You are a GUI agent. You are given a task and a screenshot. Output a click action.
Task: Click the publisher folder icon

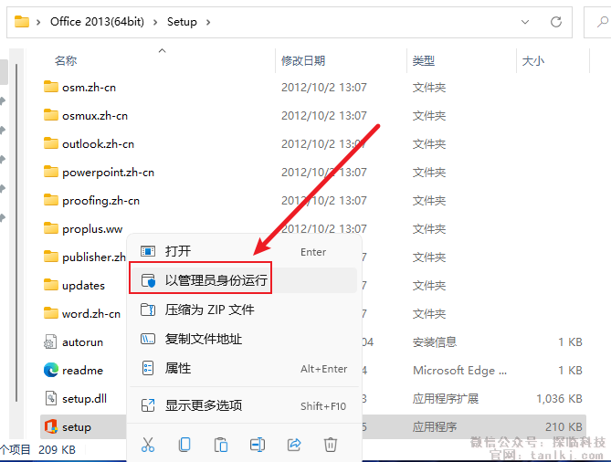click(x=51, y=257)
